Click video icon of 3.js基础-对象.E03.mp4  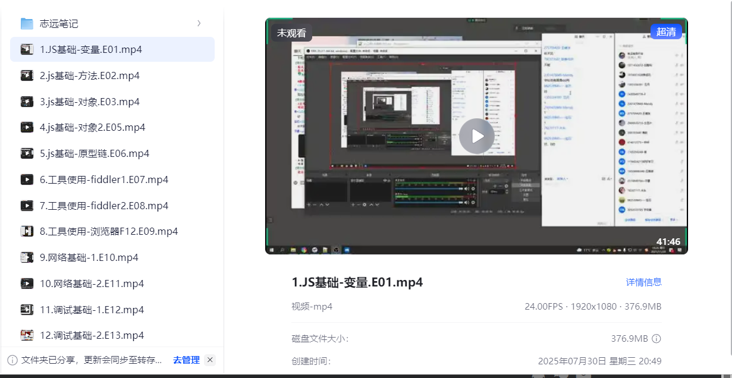27,102
